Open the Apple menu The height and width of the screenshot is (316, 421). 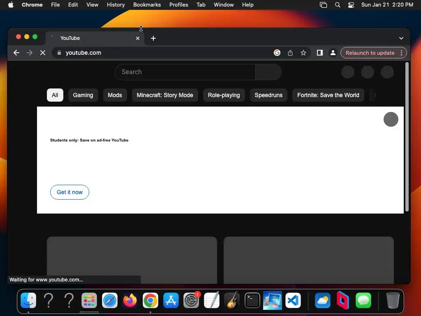[11, 5]
